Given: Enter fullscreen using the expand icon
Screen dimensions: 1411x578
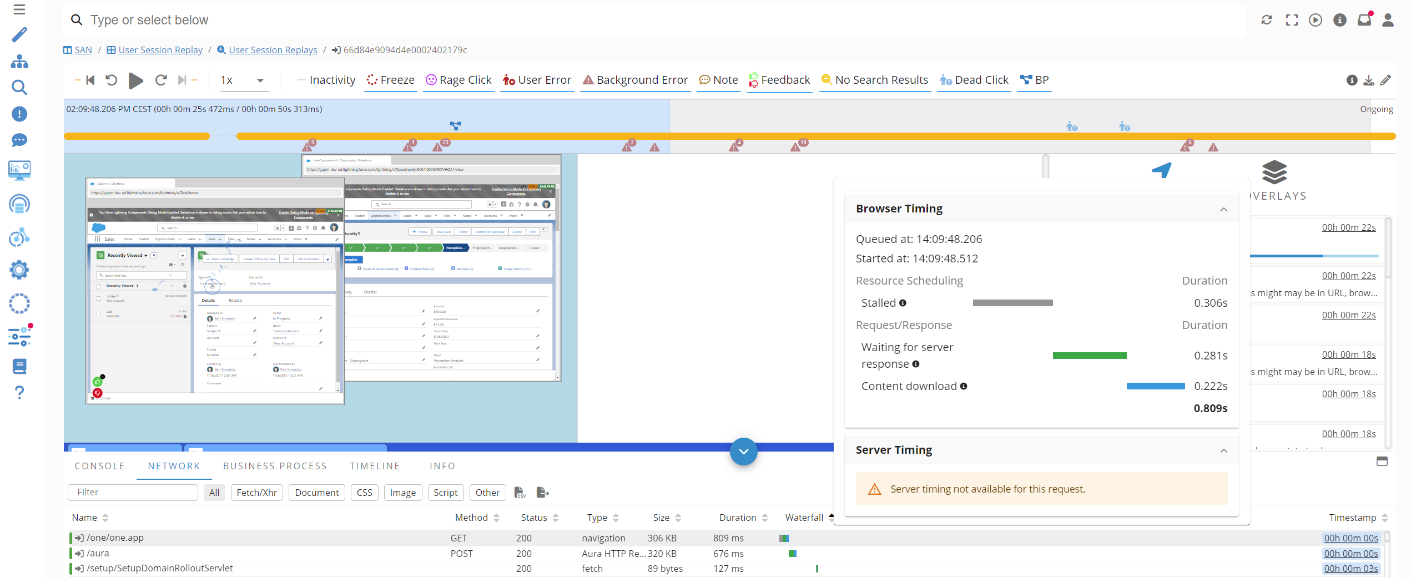Looking at the screenshot, I should point(1292,19).
